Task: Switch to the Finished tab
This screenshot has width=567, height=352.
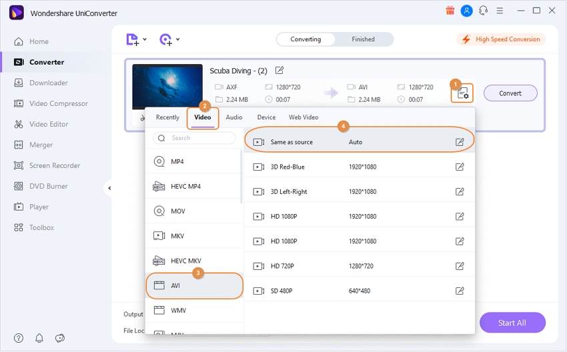Action: pyautogui.click(x=363, y=39)
